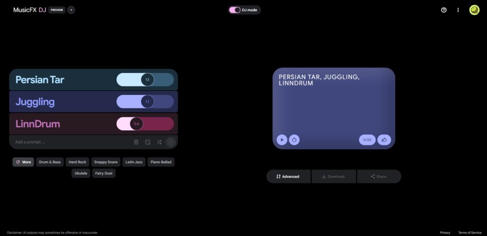Click the round generate button in prompt bar
Viewport: 487px width, 236px height.
pyautogui.click(x=171, y=142)
